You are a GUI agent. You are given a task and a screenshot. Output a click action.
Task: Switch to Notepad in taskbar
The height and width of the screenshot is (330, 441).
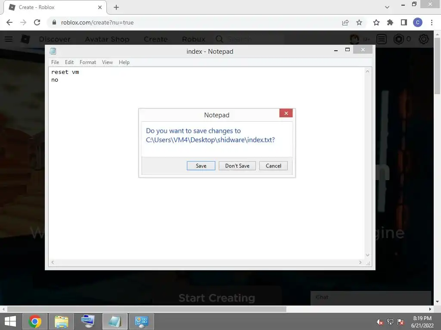(x=115, y=321)
